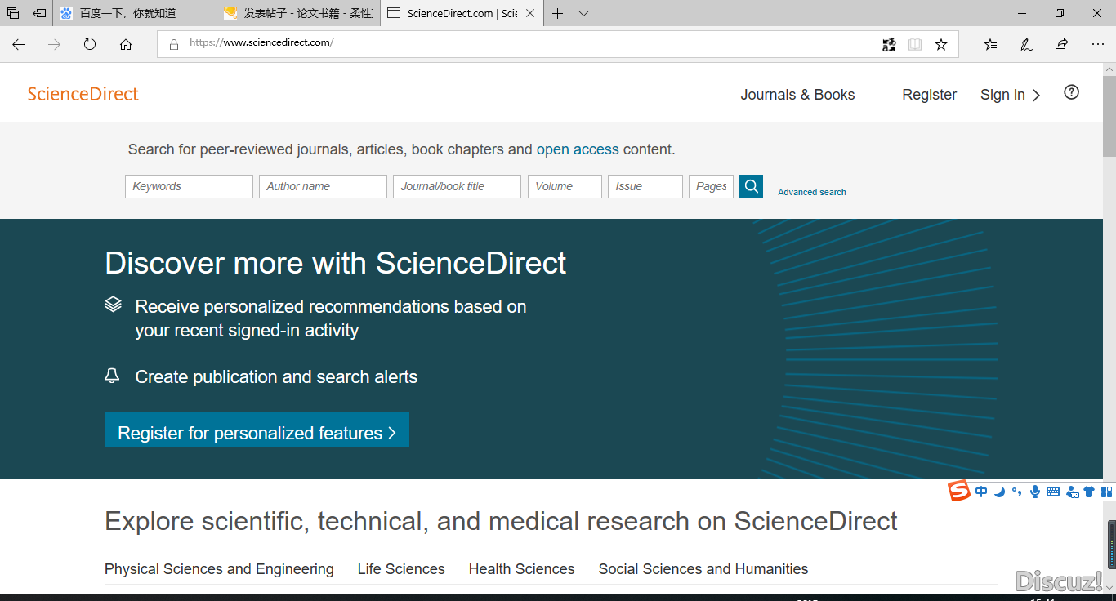The height and width of the screenshot is (601, 1116).
Task: Click the ScienceDirect logo
Action: [x=83, y=94]
